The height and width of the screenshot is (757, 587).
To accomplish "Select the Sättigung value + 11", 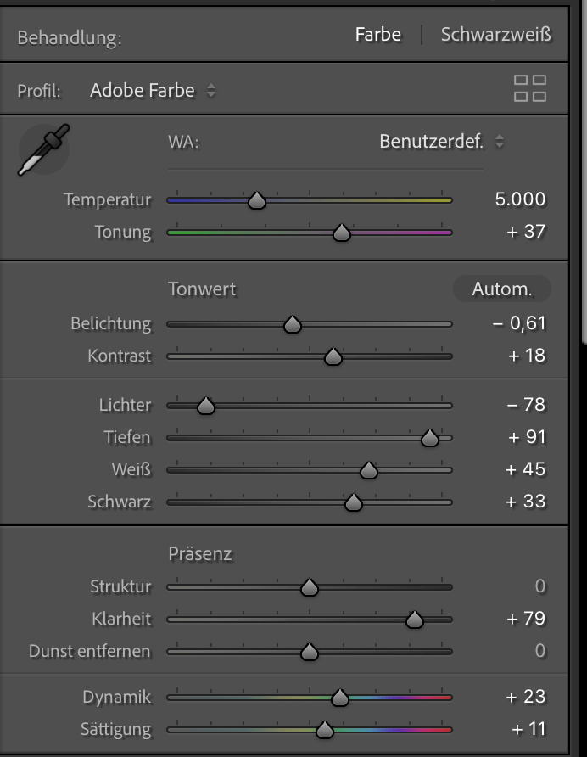I will [528, 729].
